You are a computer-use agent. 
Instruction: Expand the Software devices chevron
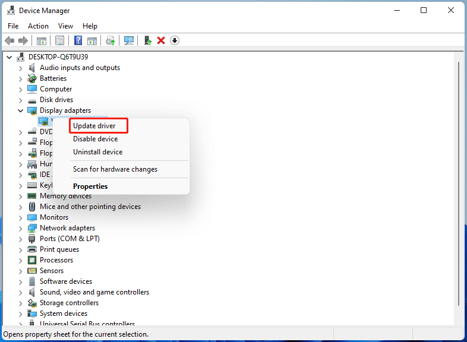[x=20, y=282]
